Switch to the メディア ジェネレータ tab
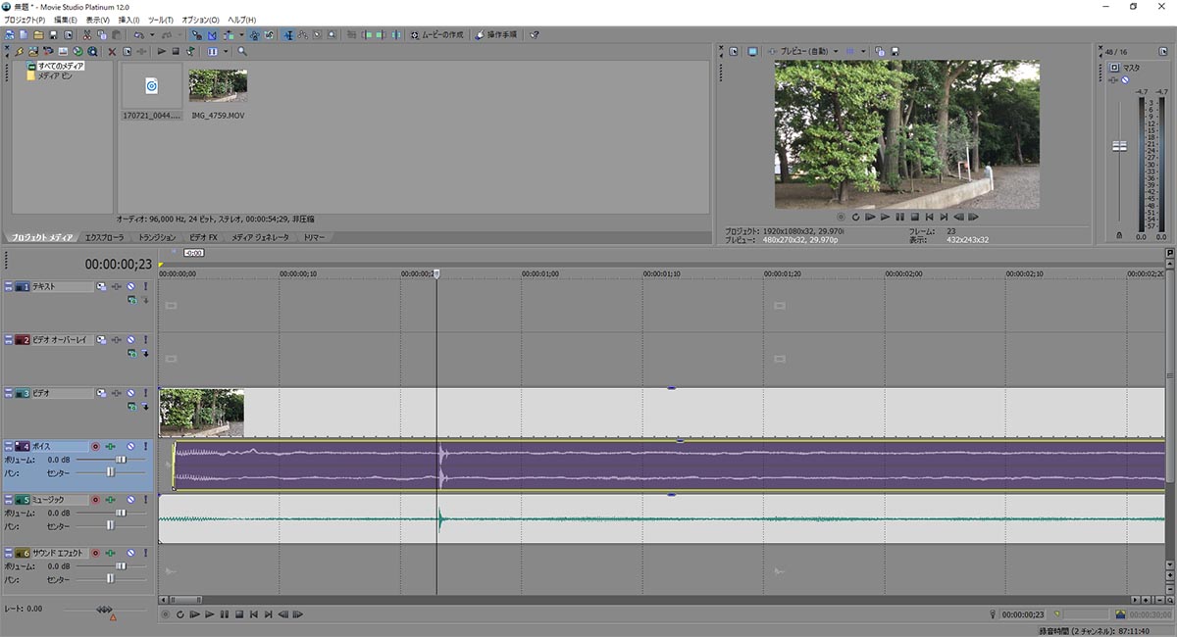Viewport: 1177px width, 637px height. (260, 237)
